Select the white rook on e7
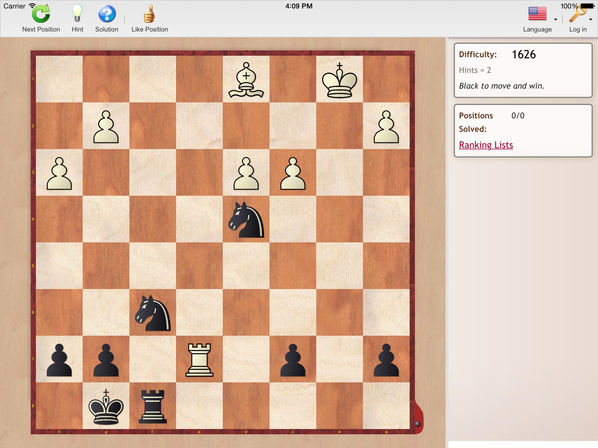Viewport: 598px width, 448px height. coord(199,359)
